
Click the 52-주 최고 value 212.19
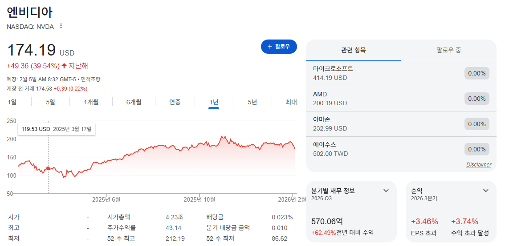coord(175,238)
